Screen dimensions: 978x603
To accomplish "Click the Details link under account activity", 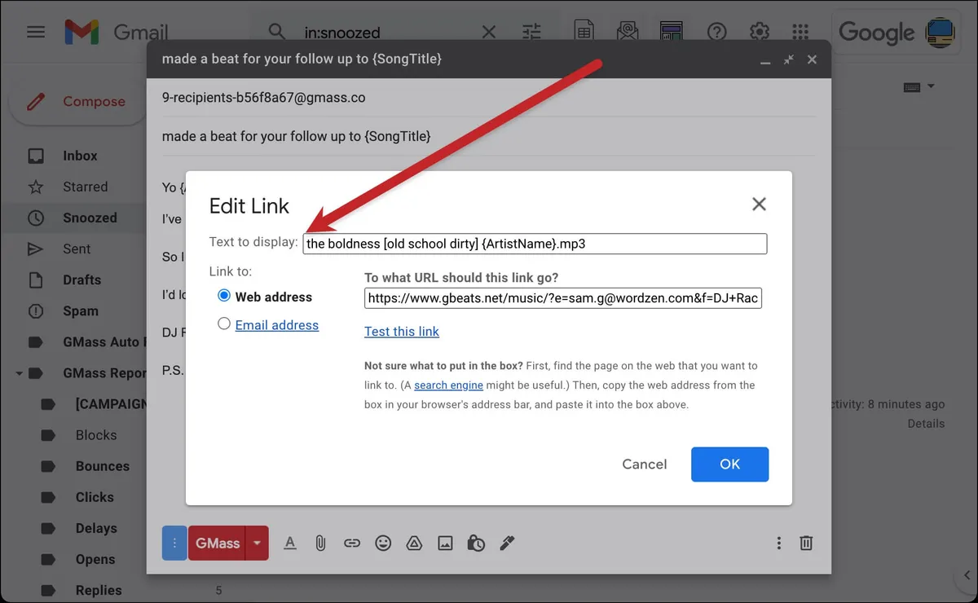I will pos(926,424).
